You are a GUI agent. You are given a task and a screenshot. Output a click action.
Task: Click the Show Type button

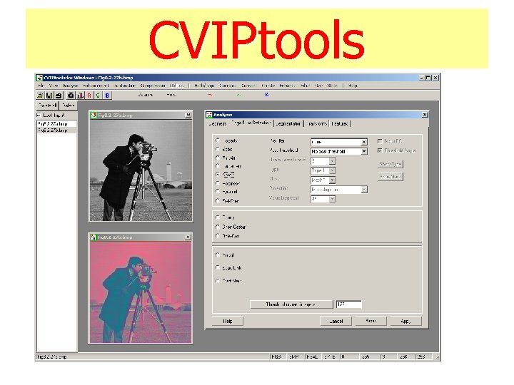[x=390, y=164]
